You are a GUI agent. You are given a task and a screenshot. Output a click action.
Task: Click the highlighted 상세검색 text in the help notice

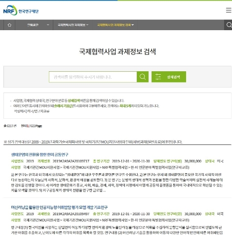coord(74,100)
